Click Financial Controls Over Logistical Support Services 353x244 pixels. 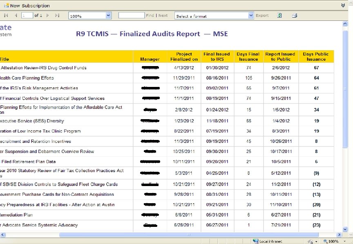pyautogui.click(x=52, y=98)
